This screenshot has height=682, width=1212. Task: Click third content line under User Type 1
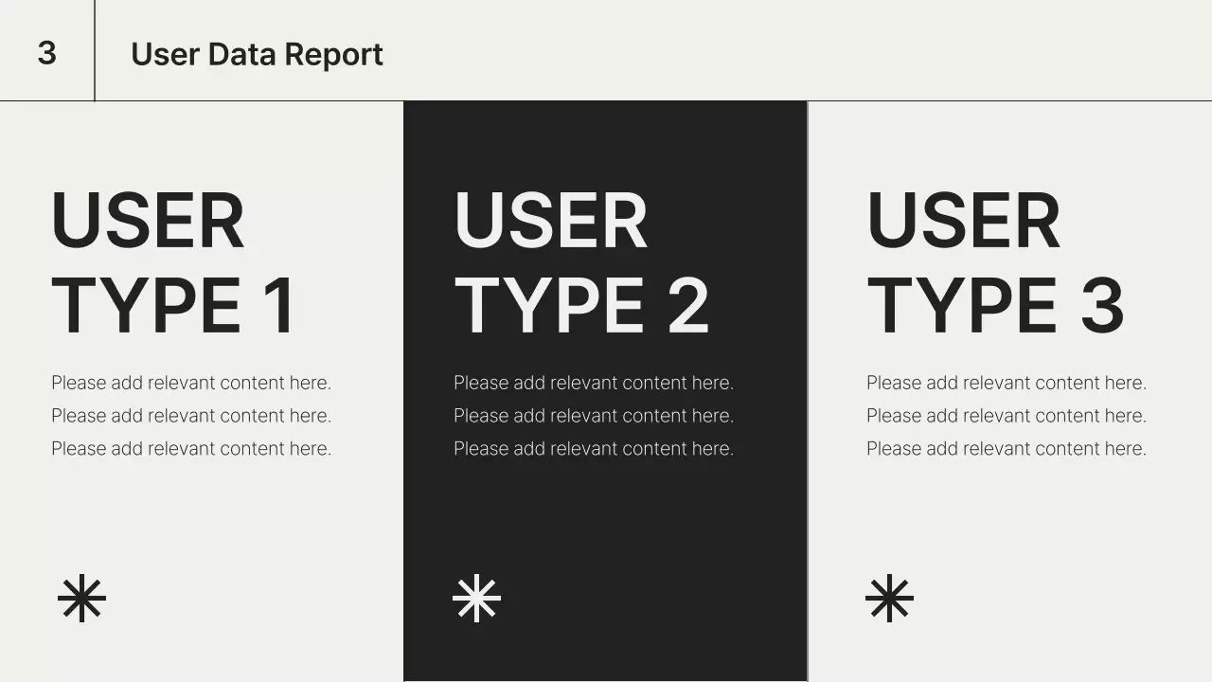pos(191,449)
